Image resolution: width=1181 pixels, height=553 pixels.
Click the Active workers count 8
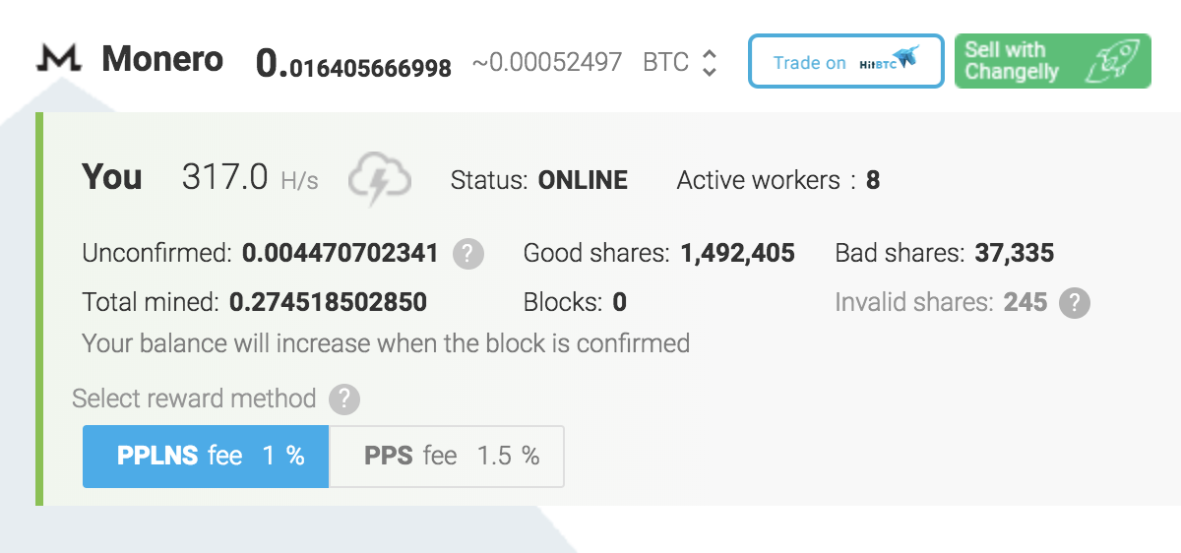[x=873, y=180]
